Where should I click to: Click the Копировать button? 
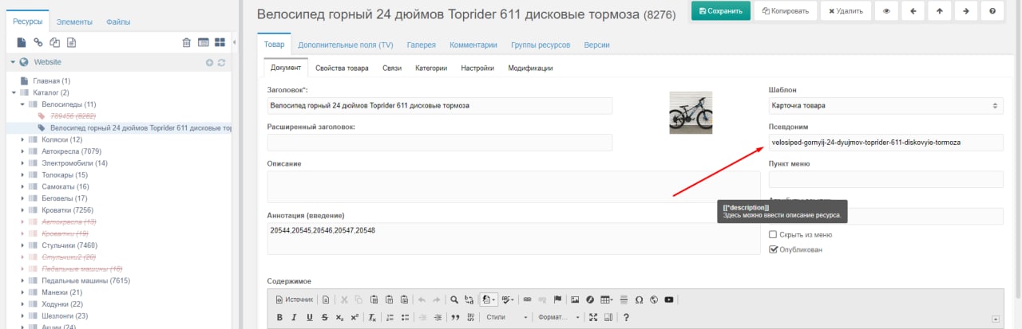[x=786, y=11]
